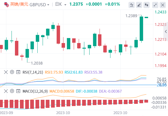Open the MACD indicator settings
168x116 pixels.
[12, 91]
